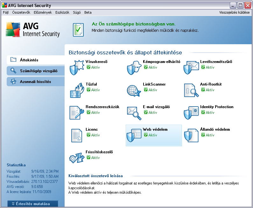Open the E-mail vizsgáló icon
253x208 pixels.
134,113
